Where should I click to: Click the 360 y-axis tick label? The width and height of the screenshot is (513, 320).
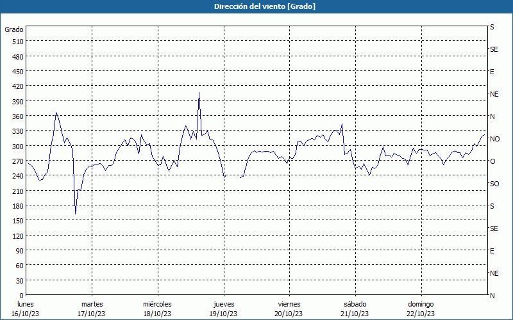coord(18,116)
